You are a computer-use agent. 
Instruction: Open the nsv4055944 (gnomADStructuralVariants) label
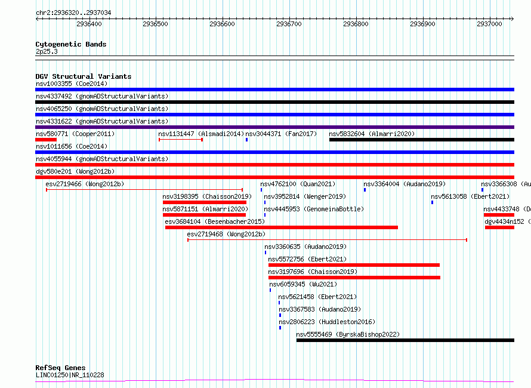(102, 159)
